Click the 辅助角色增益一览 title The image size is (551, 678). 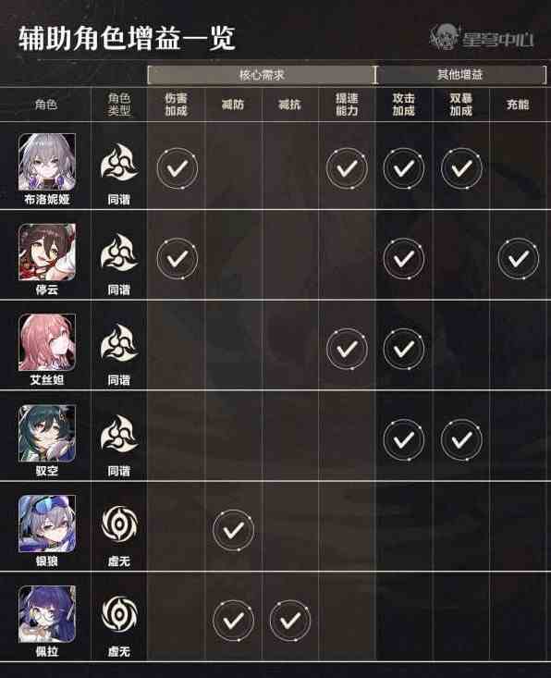[x=127, y=38]
